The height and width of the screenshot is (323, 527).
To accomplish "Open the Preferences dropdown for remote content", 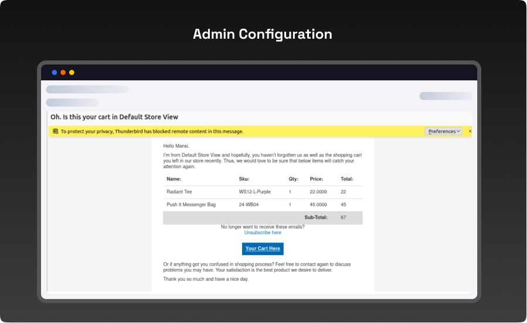I will click(443, 131).
